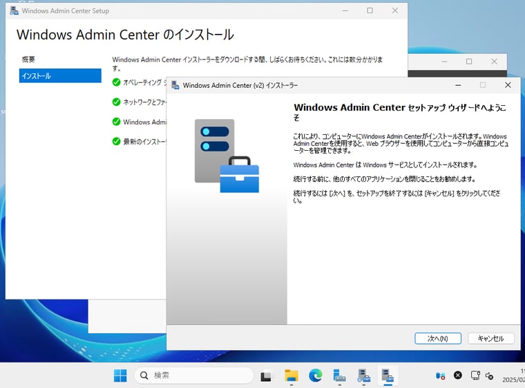This screenshot has width=525, height=388.
Task: Click green check beside 最新のインストー item
Action: tap(116, 142)
